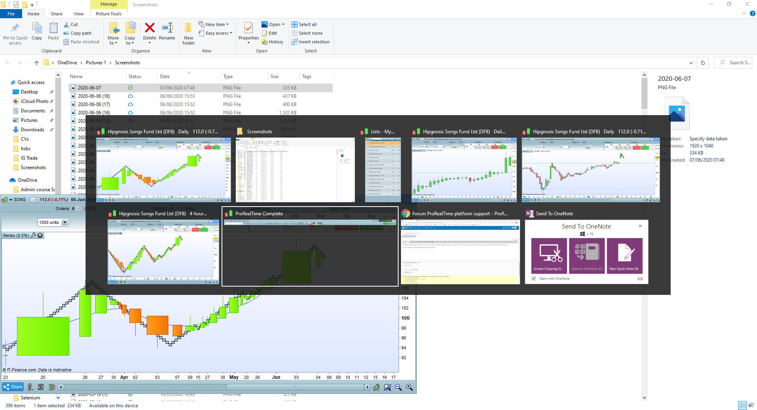Open Explorer Help question mark icon
This screenshot has height=410, width=757.
click(752, 13)
